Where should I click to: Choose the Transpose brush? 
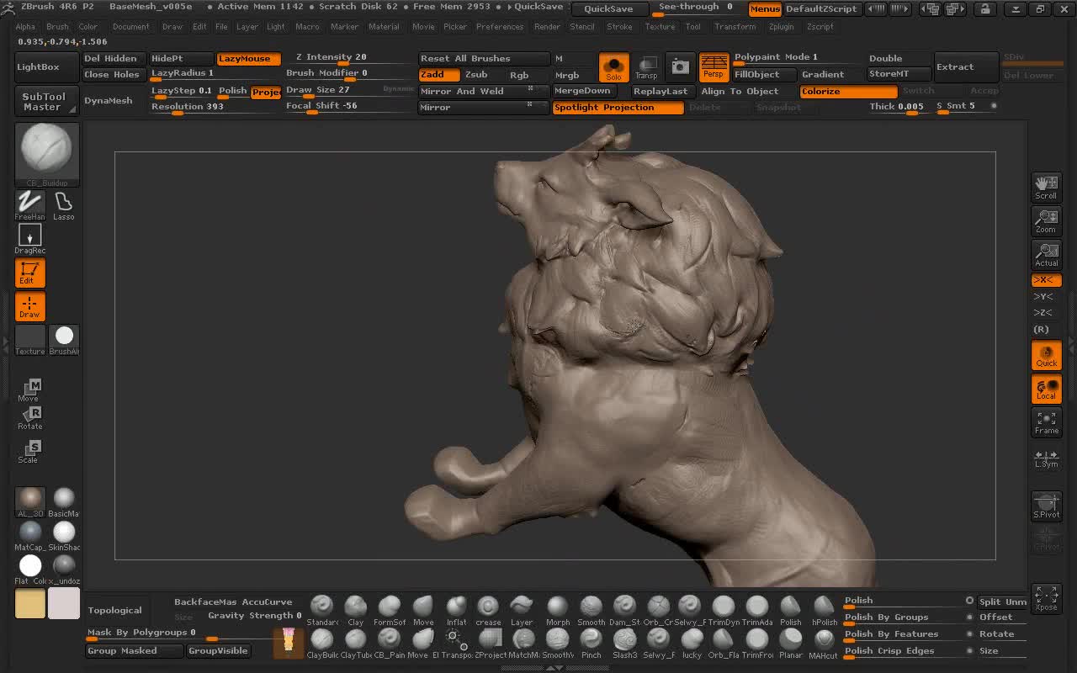click(x=457, y=644)
